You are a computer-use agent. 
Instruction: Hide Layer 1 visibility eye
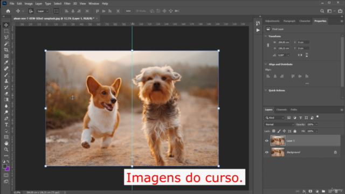pos(267,141)
